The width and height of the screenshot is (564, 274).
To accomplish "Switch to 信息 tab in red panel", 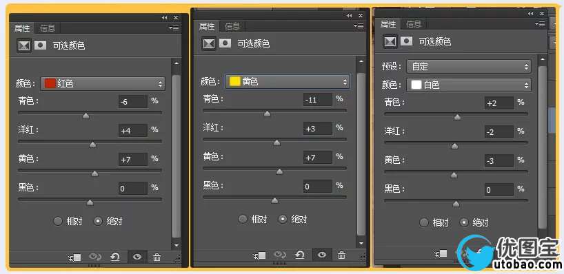I will 48,28.
